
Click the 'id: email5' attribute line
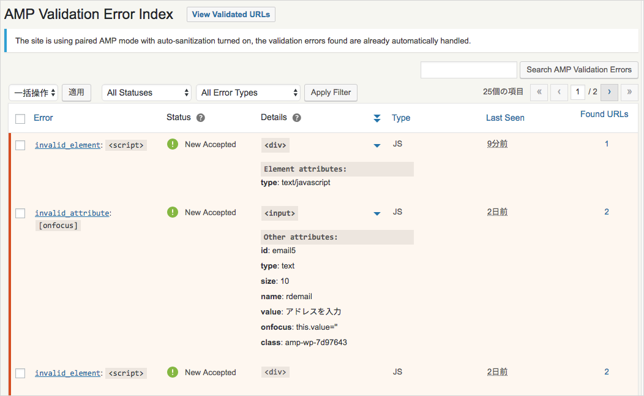click(278, 251)
